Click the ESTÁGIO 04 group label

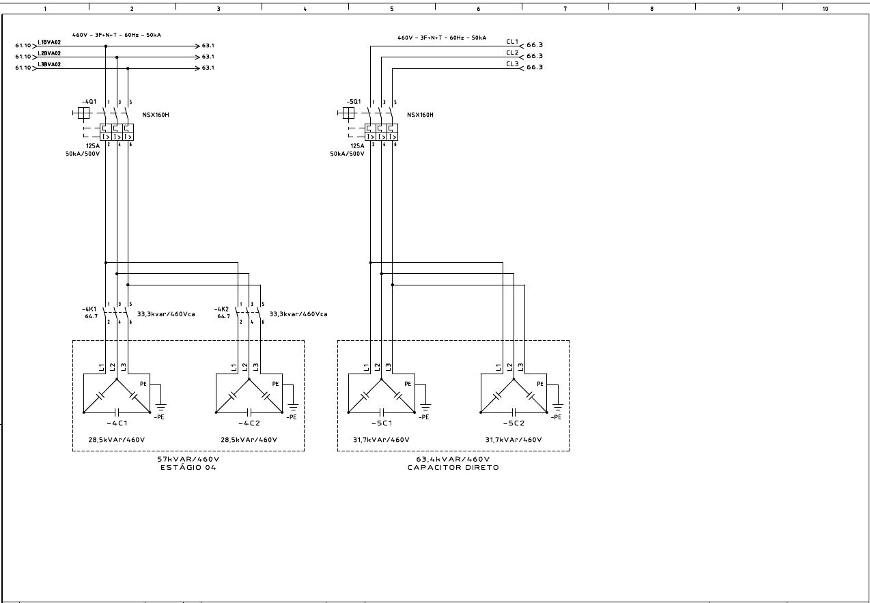pos(188,468)
